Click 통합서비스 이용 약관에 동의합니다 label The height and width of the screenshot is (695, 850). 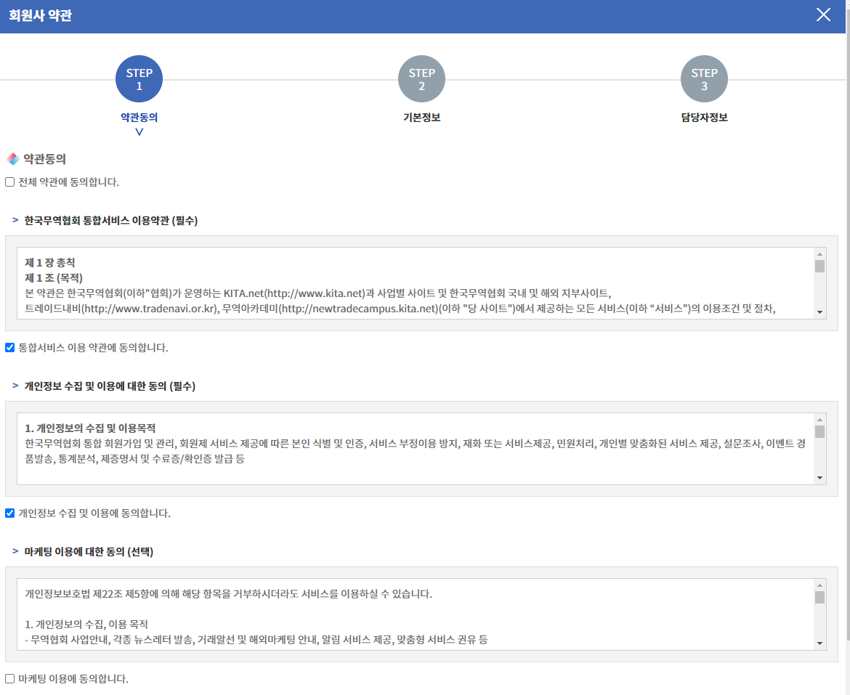(93, 348)
